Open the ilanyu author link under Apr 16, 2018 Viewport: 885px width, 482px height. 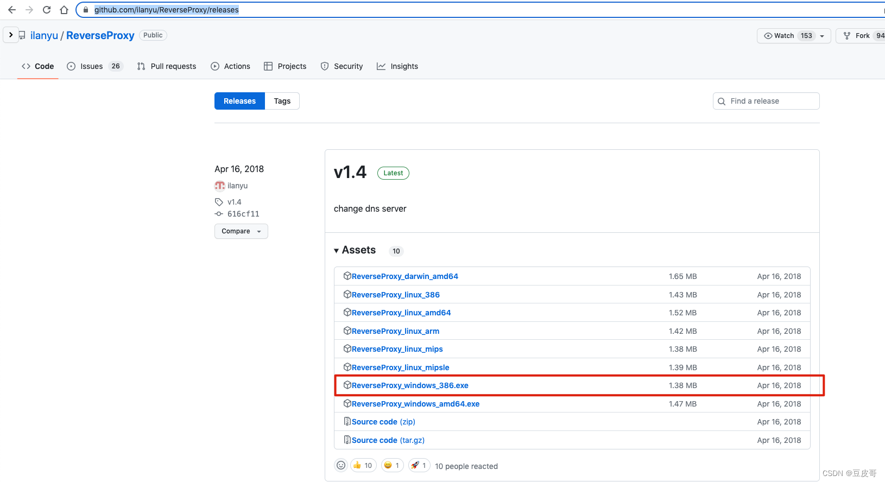[x=237, y=186]
